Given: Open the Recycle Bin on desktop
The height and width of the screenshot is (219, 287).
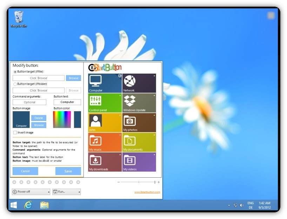Looking at the screenshot, I should [x=19, y=19].
